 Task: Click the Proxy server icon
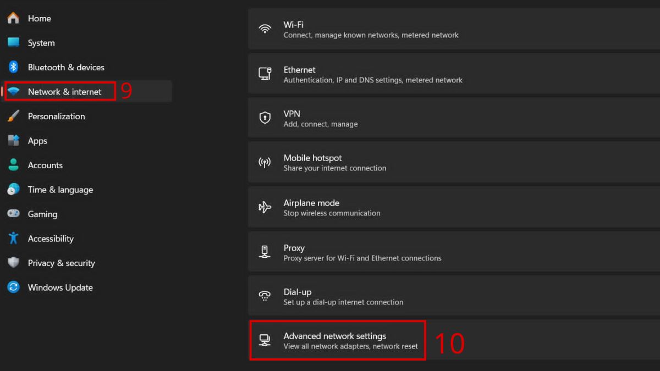point(265,252)
